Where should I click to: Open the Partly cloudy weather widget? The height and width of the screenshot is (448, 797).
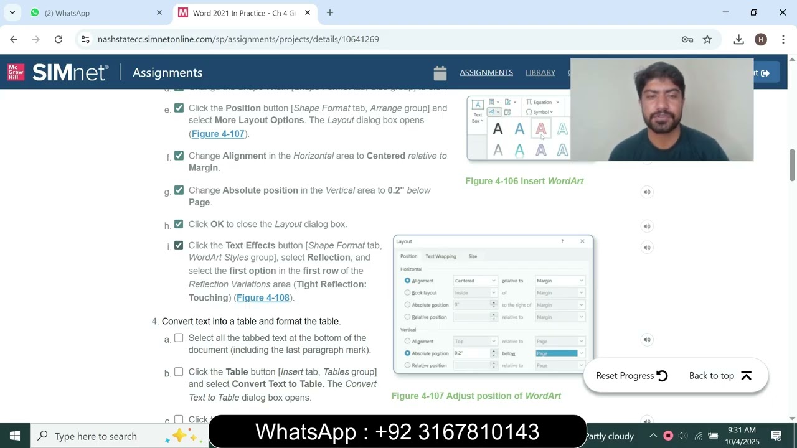click(609, 436)
